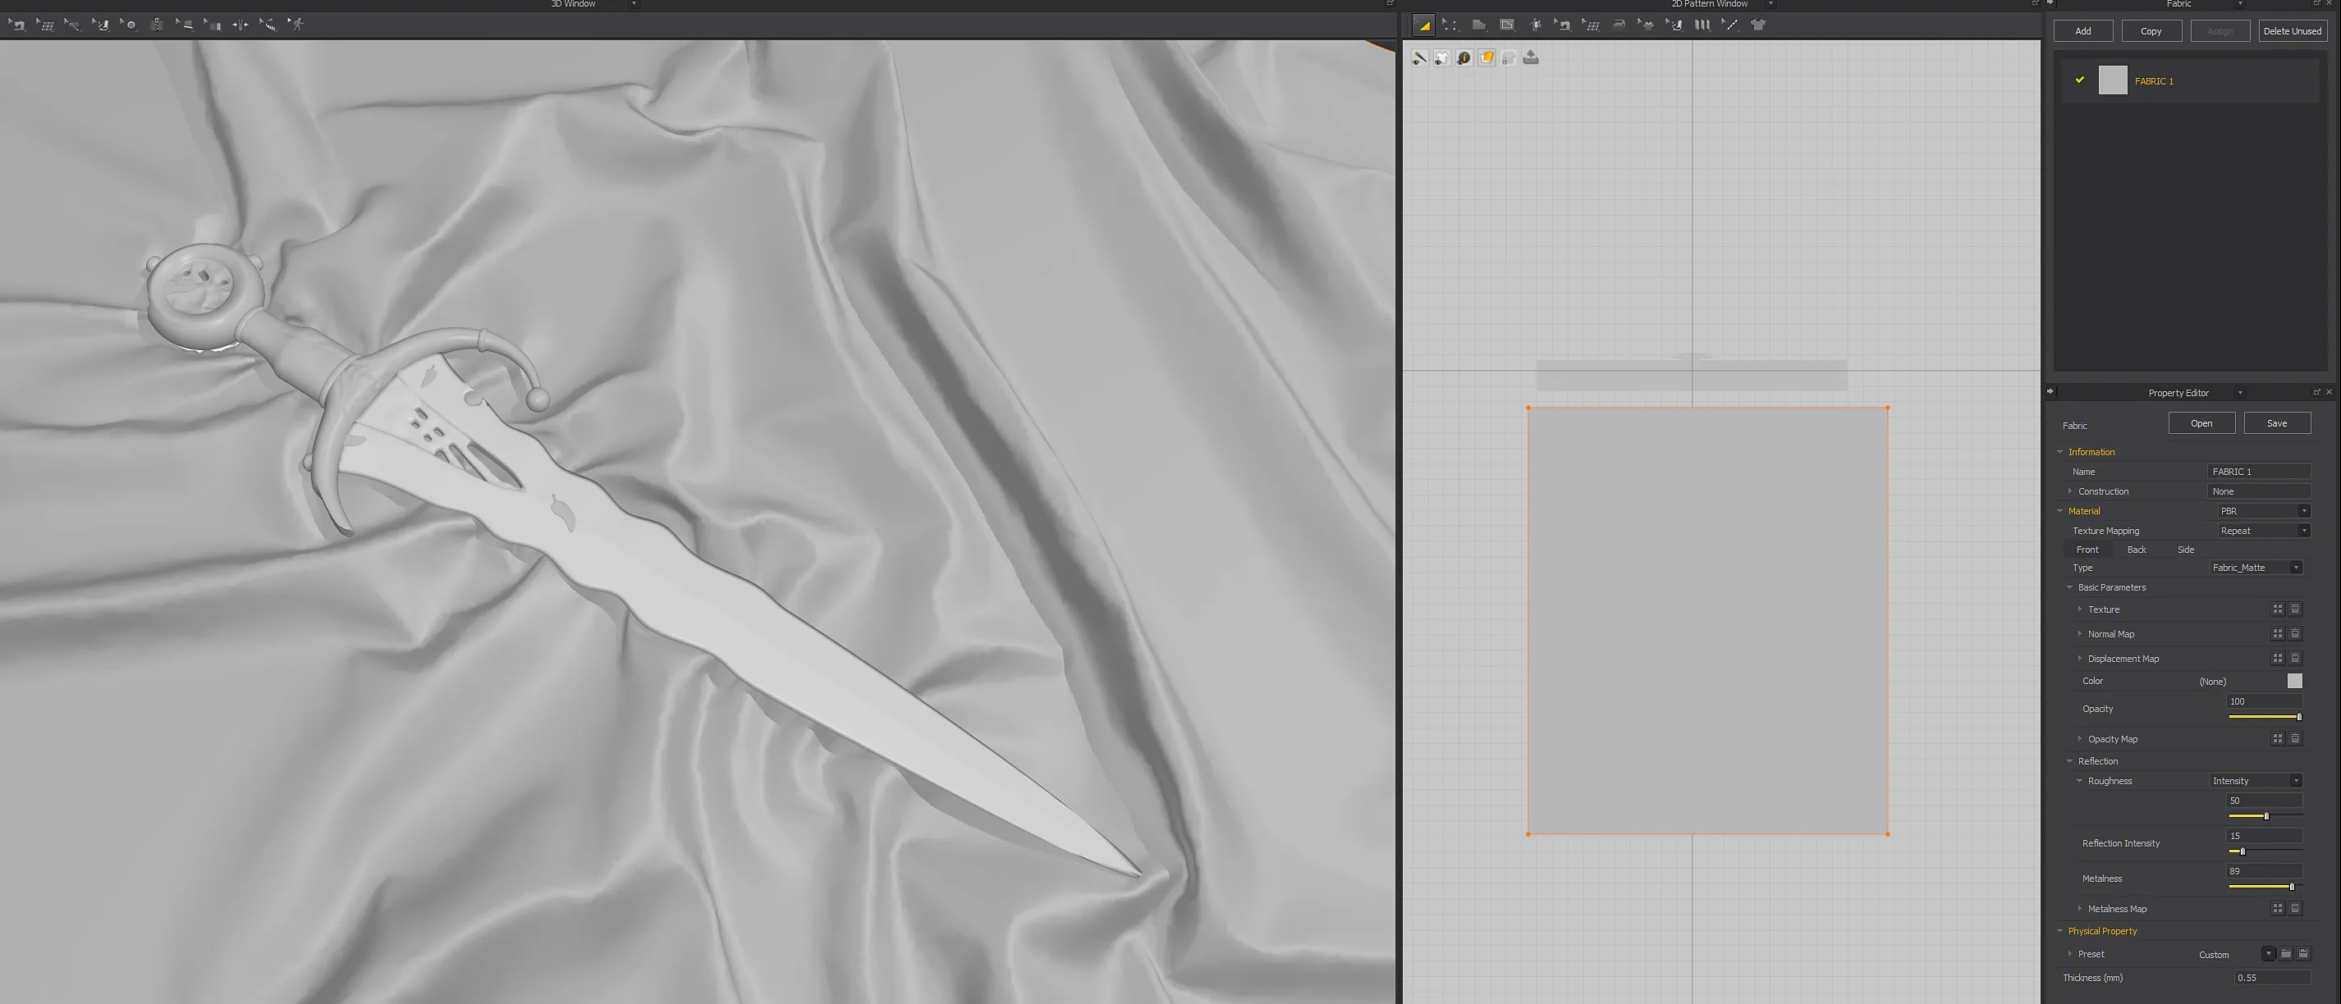2341x1004 pixels.
Task: Toggle the garment visibility t-shirt eye icon
Action: coord(1442,58)
